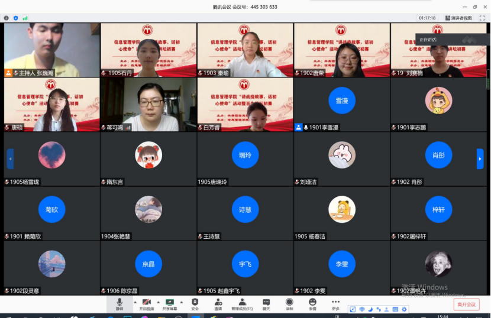Open the 表情 emoji reactions
491x318 pixels.
pos(312,303)
